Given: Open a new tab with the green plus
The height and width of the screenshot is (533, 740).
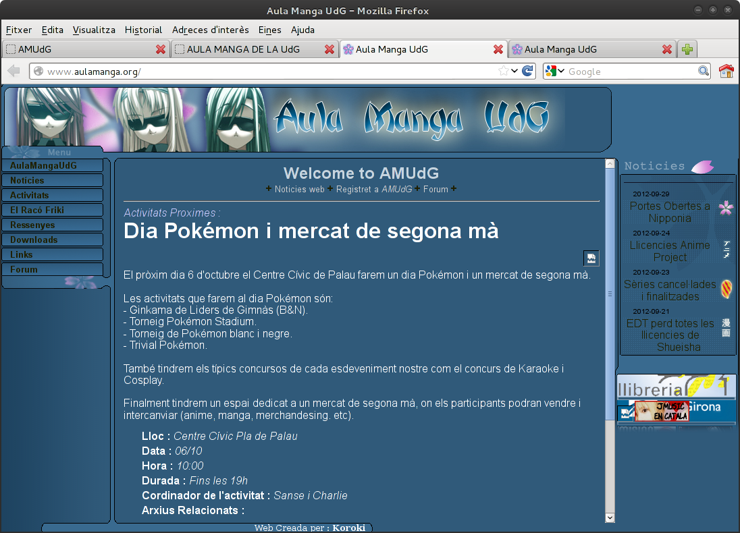Looking at the screenshot, I should [x=687, y=49].
